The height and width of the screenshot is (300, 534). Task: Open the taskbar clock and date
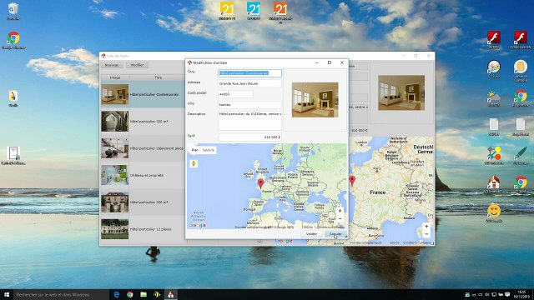pos(521,294)
